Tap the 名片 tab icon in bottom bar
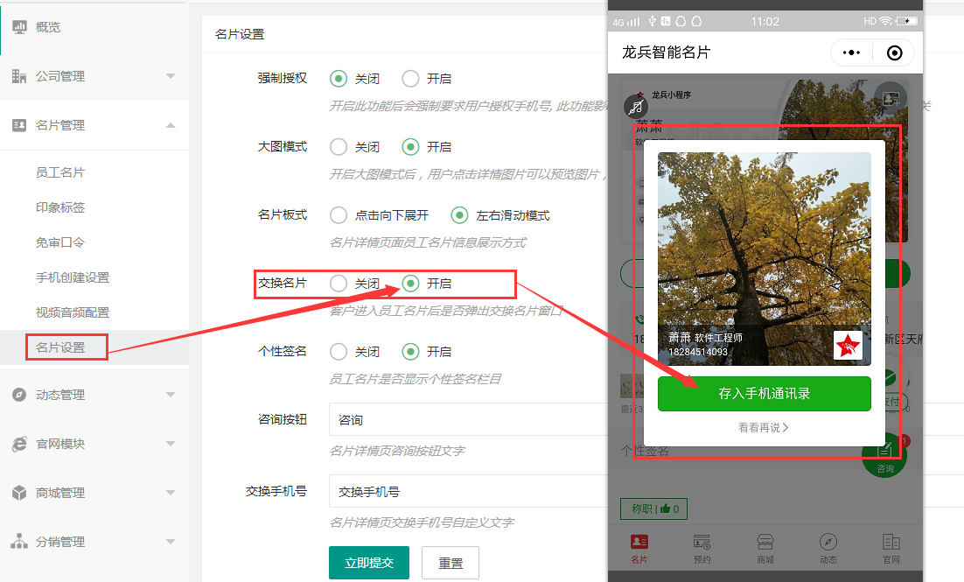The image size is (964, 582). click(x=639, y=542)
